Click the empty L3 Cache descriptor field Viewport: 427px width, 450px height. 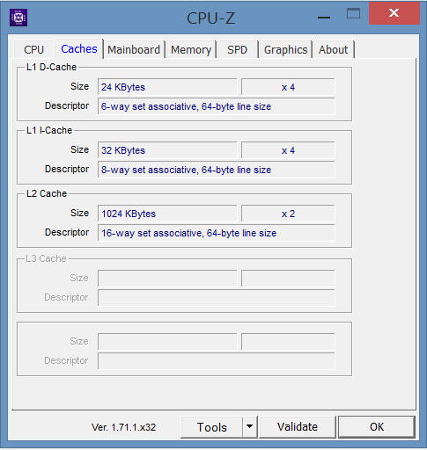point(217,298)
